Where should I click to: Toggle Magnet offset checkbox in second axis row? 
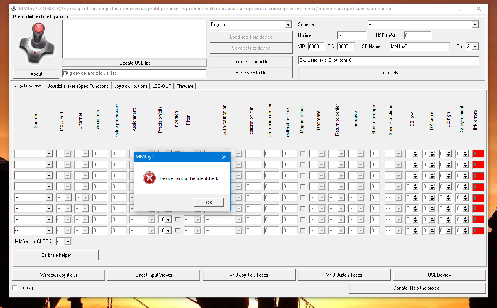tap(303, 165)
